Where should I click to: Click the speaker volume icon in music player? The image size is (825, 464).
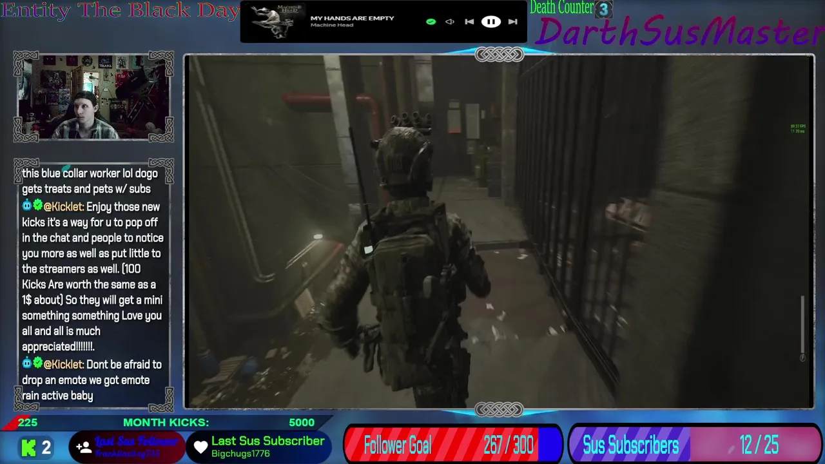450,22
